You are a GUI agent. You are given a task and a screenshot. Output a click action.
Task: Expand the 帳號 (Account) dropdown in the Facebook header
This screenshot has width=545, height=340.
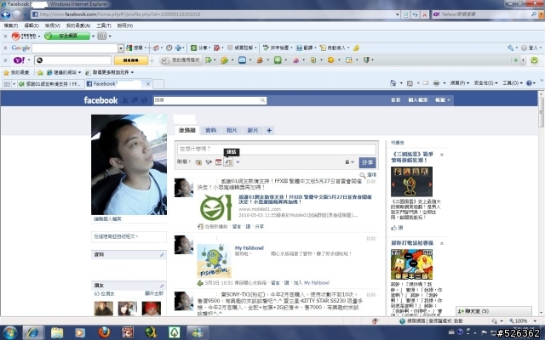(x=442, y=100)
